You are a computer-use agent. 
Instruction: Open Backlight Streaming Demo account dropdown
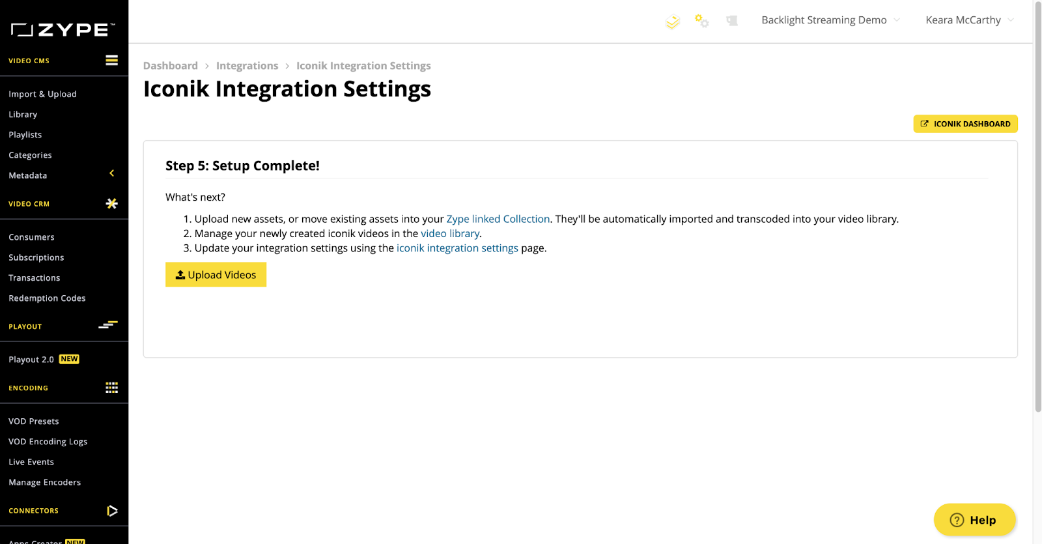pyautogui.click(x=830, y=20)
